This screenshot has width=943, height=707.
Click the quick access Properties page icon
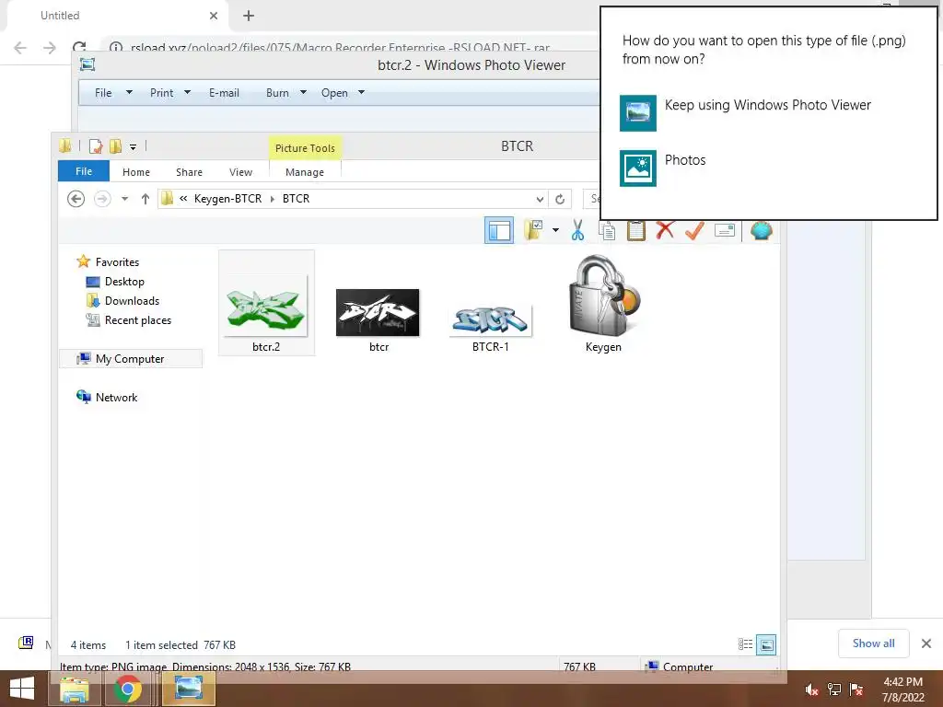(x=96, y=146)
